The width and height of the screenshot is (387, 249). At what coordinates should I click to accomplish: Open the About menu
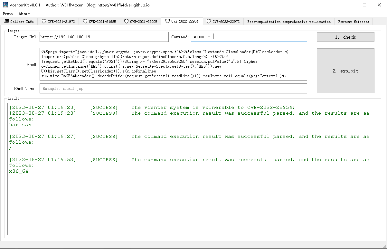pos(24,14)
